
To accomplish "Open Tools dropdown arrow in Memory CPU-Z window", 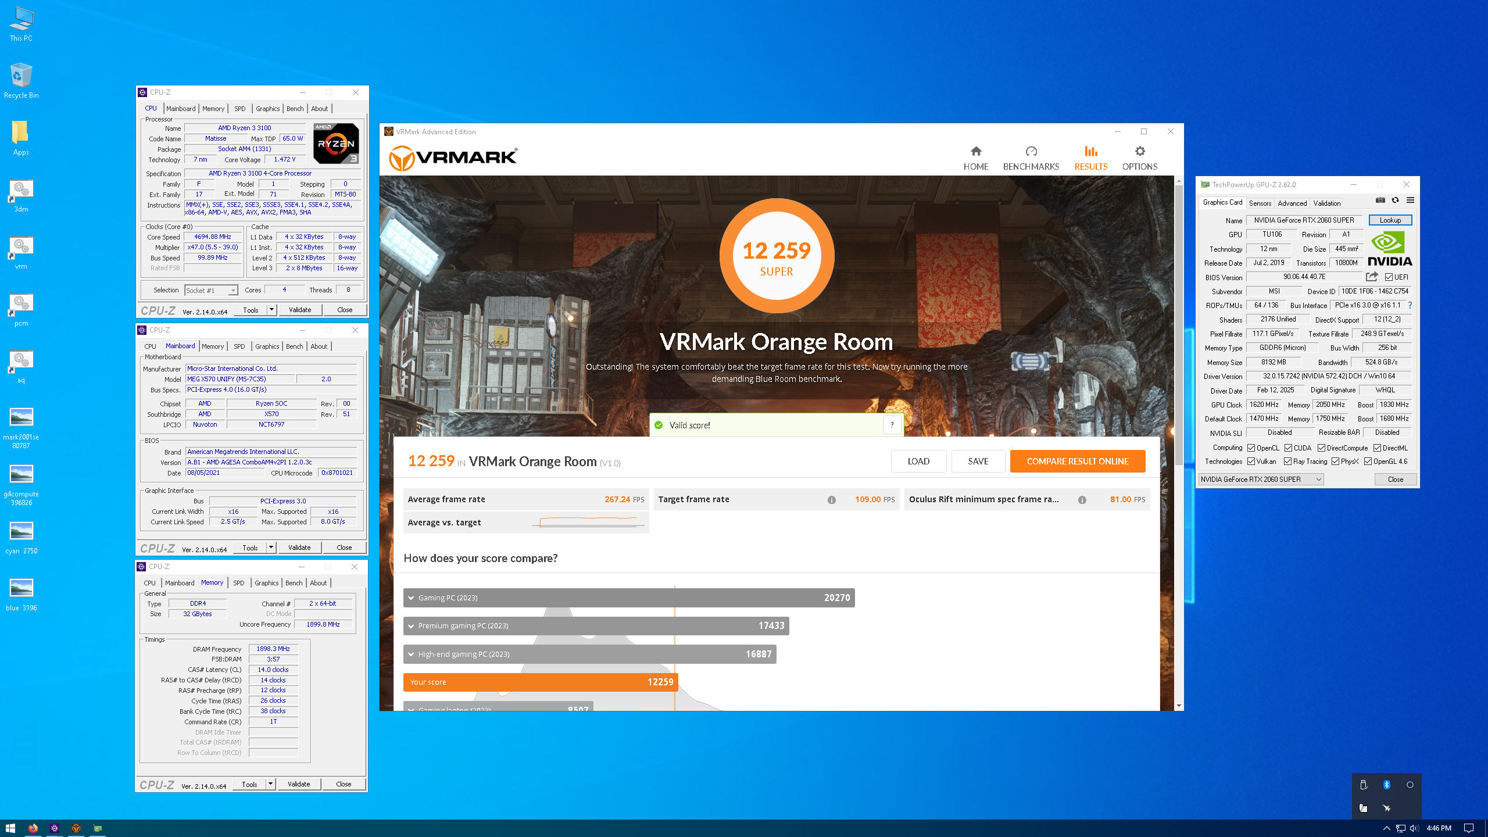I will [x=270, y=784].
